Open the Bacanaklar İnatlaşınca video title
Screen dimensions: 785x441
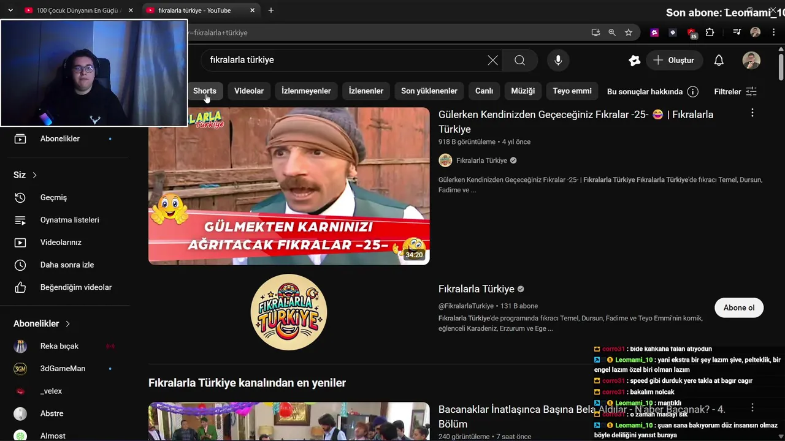(582, 417)
